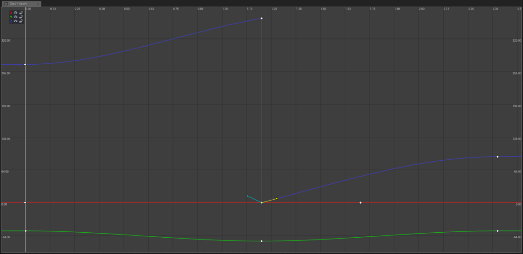Click the curve icon on the Curve Asset tab

[6, 4]
